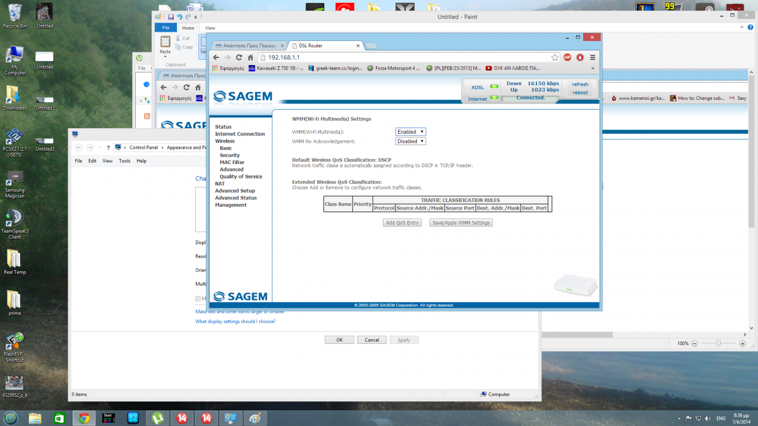This screenshot has height=426, width=758.
Task: Bookmark this page with the star icon
Action: (555, 57)
